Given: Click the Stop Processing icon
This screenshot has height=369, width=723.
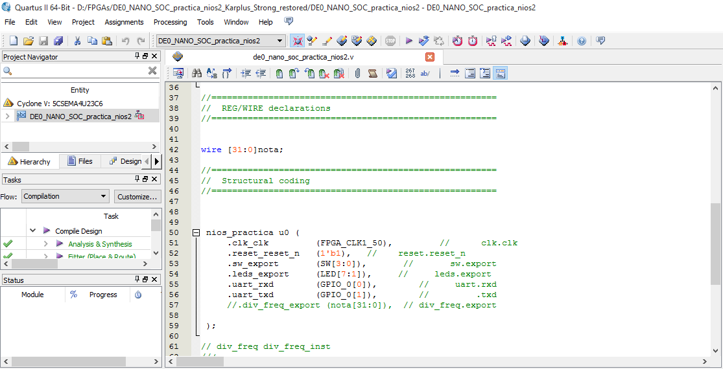Looking at the screenshot, I should (390, 41).
